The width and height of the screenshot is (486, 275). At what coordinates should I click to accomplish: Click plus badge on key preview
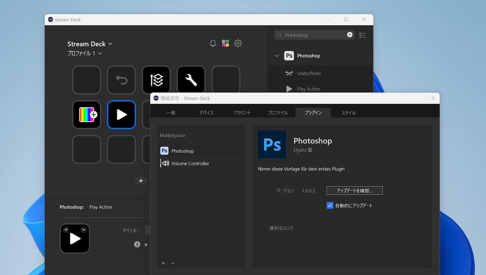66,230
